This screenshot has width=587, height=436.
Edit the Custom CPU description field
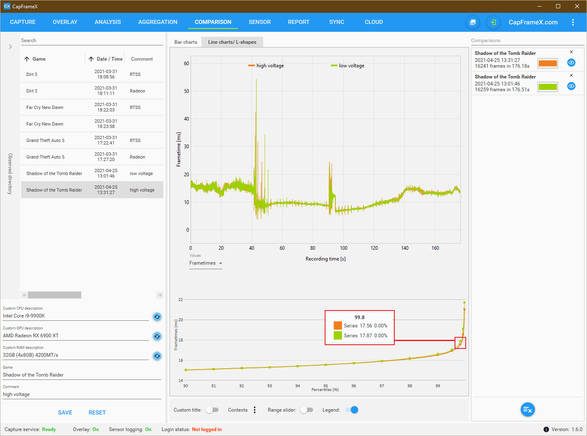click(76, 316)
